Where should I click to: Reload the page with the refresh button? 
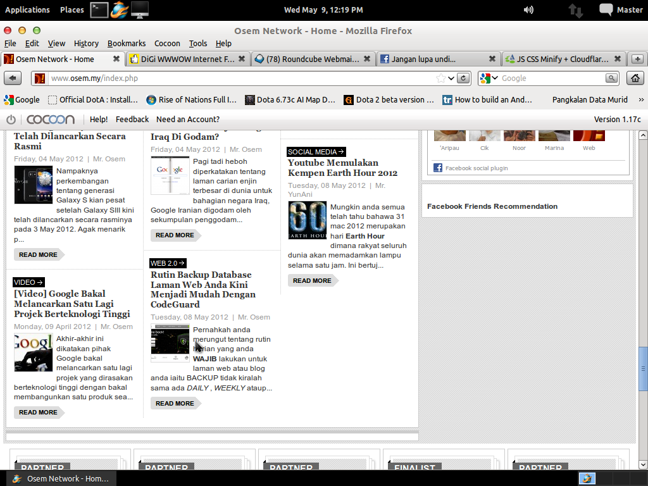pyautogui.click(x=463, y=78)
